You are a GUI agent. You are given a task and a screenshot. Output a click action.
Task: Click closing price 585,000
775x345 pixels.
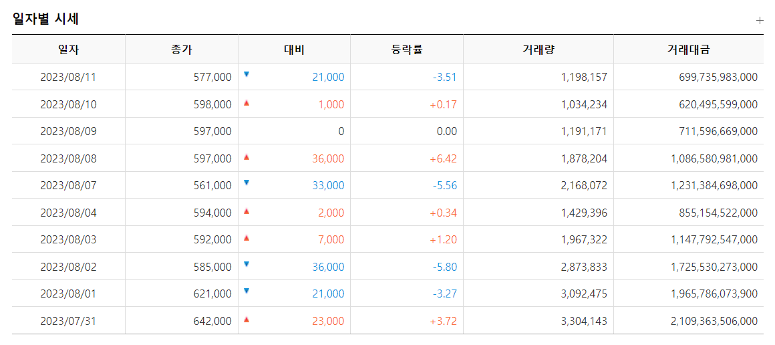pyautogui.click(x=212, y=267)
